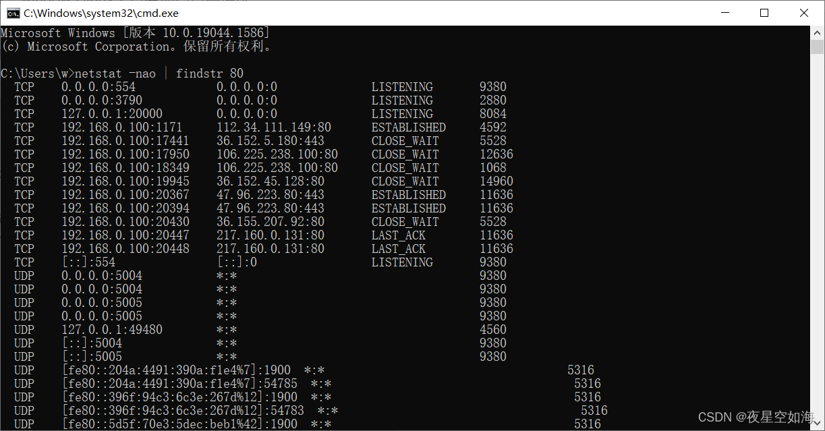Click local address 192.168.0.100:1171

[122, 127]
